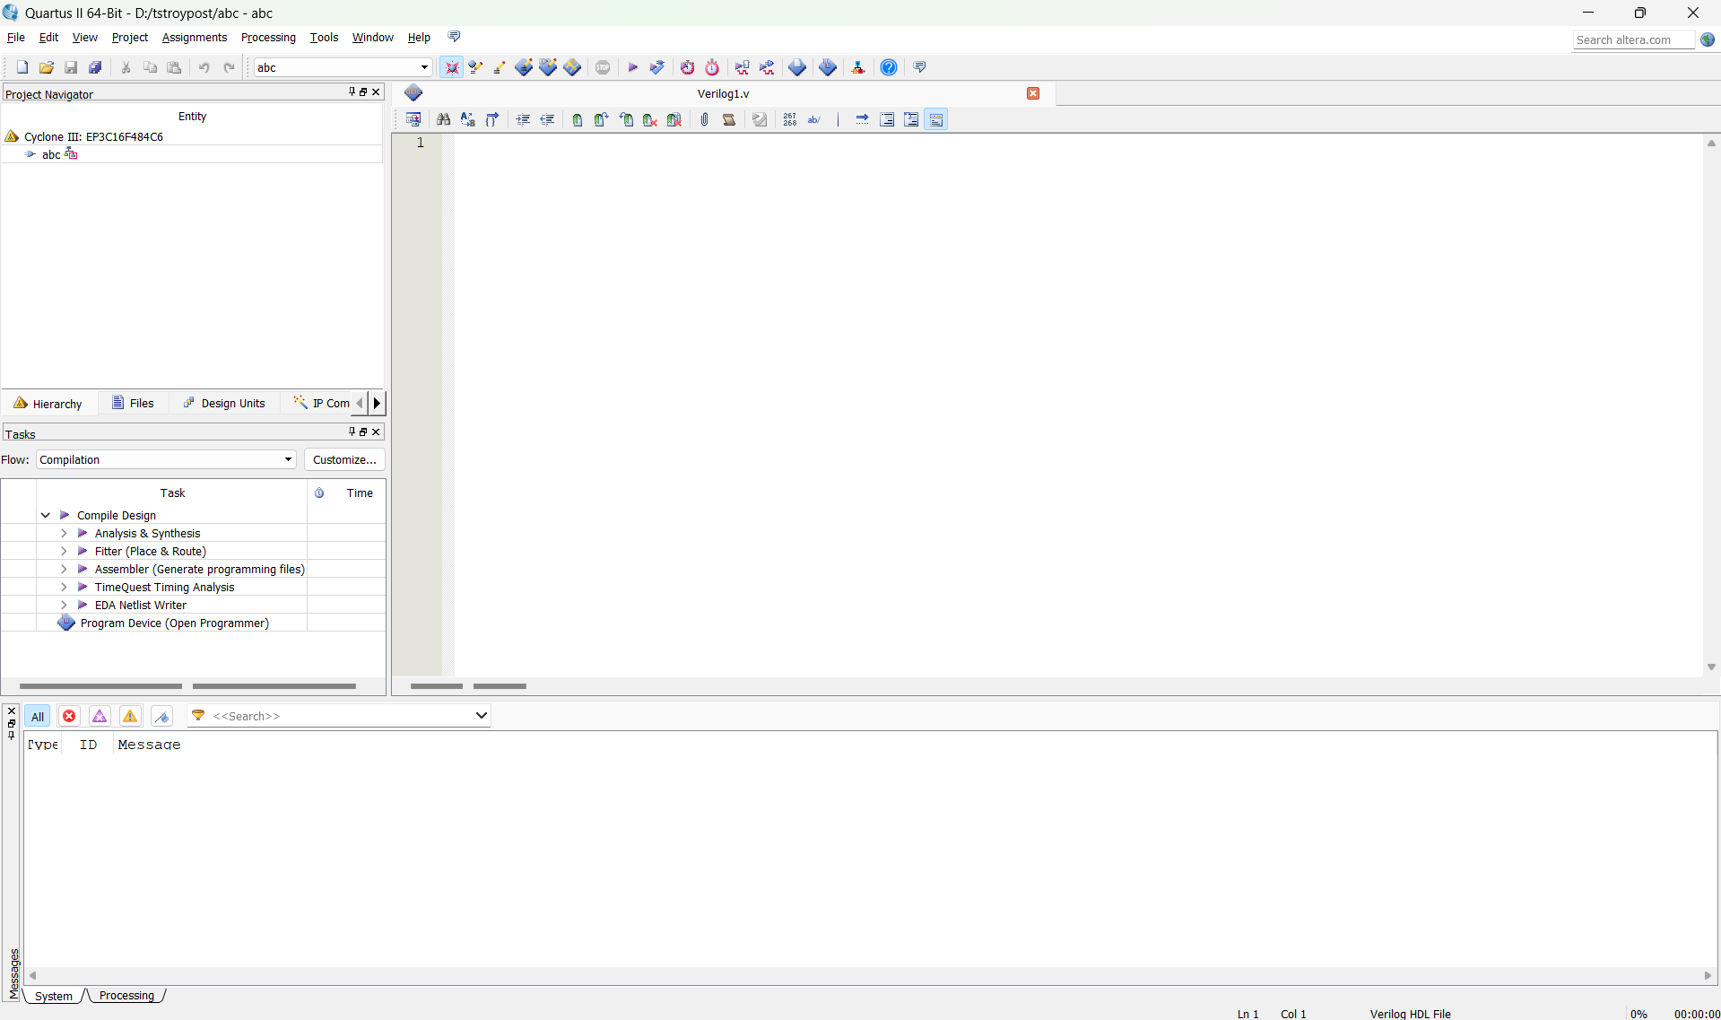Decrease indent in editor toolbar
Image resolution: width=1721 pixels, height=1020 pixels.
tap(547, 119)
